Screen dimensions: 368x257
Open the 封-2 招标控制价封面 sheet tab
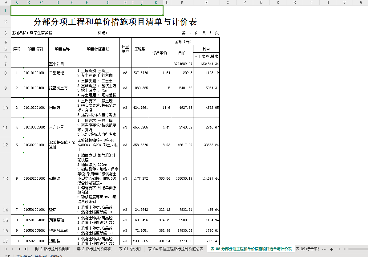(52, 249)
